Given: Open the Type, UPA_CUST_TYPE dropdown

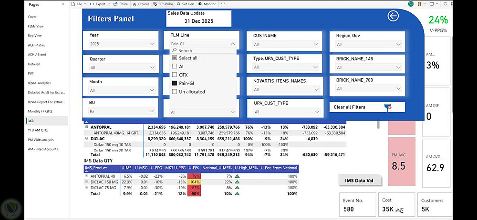Looking at the screenshot, I should 286,67.
